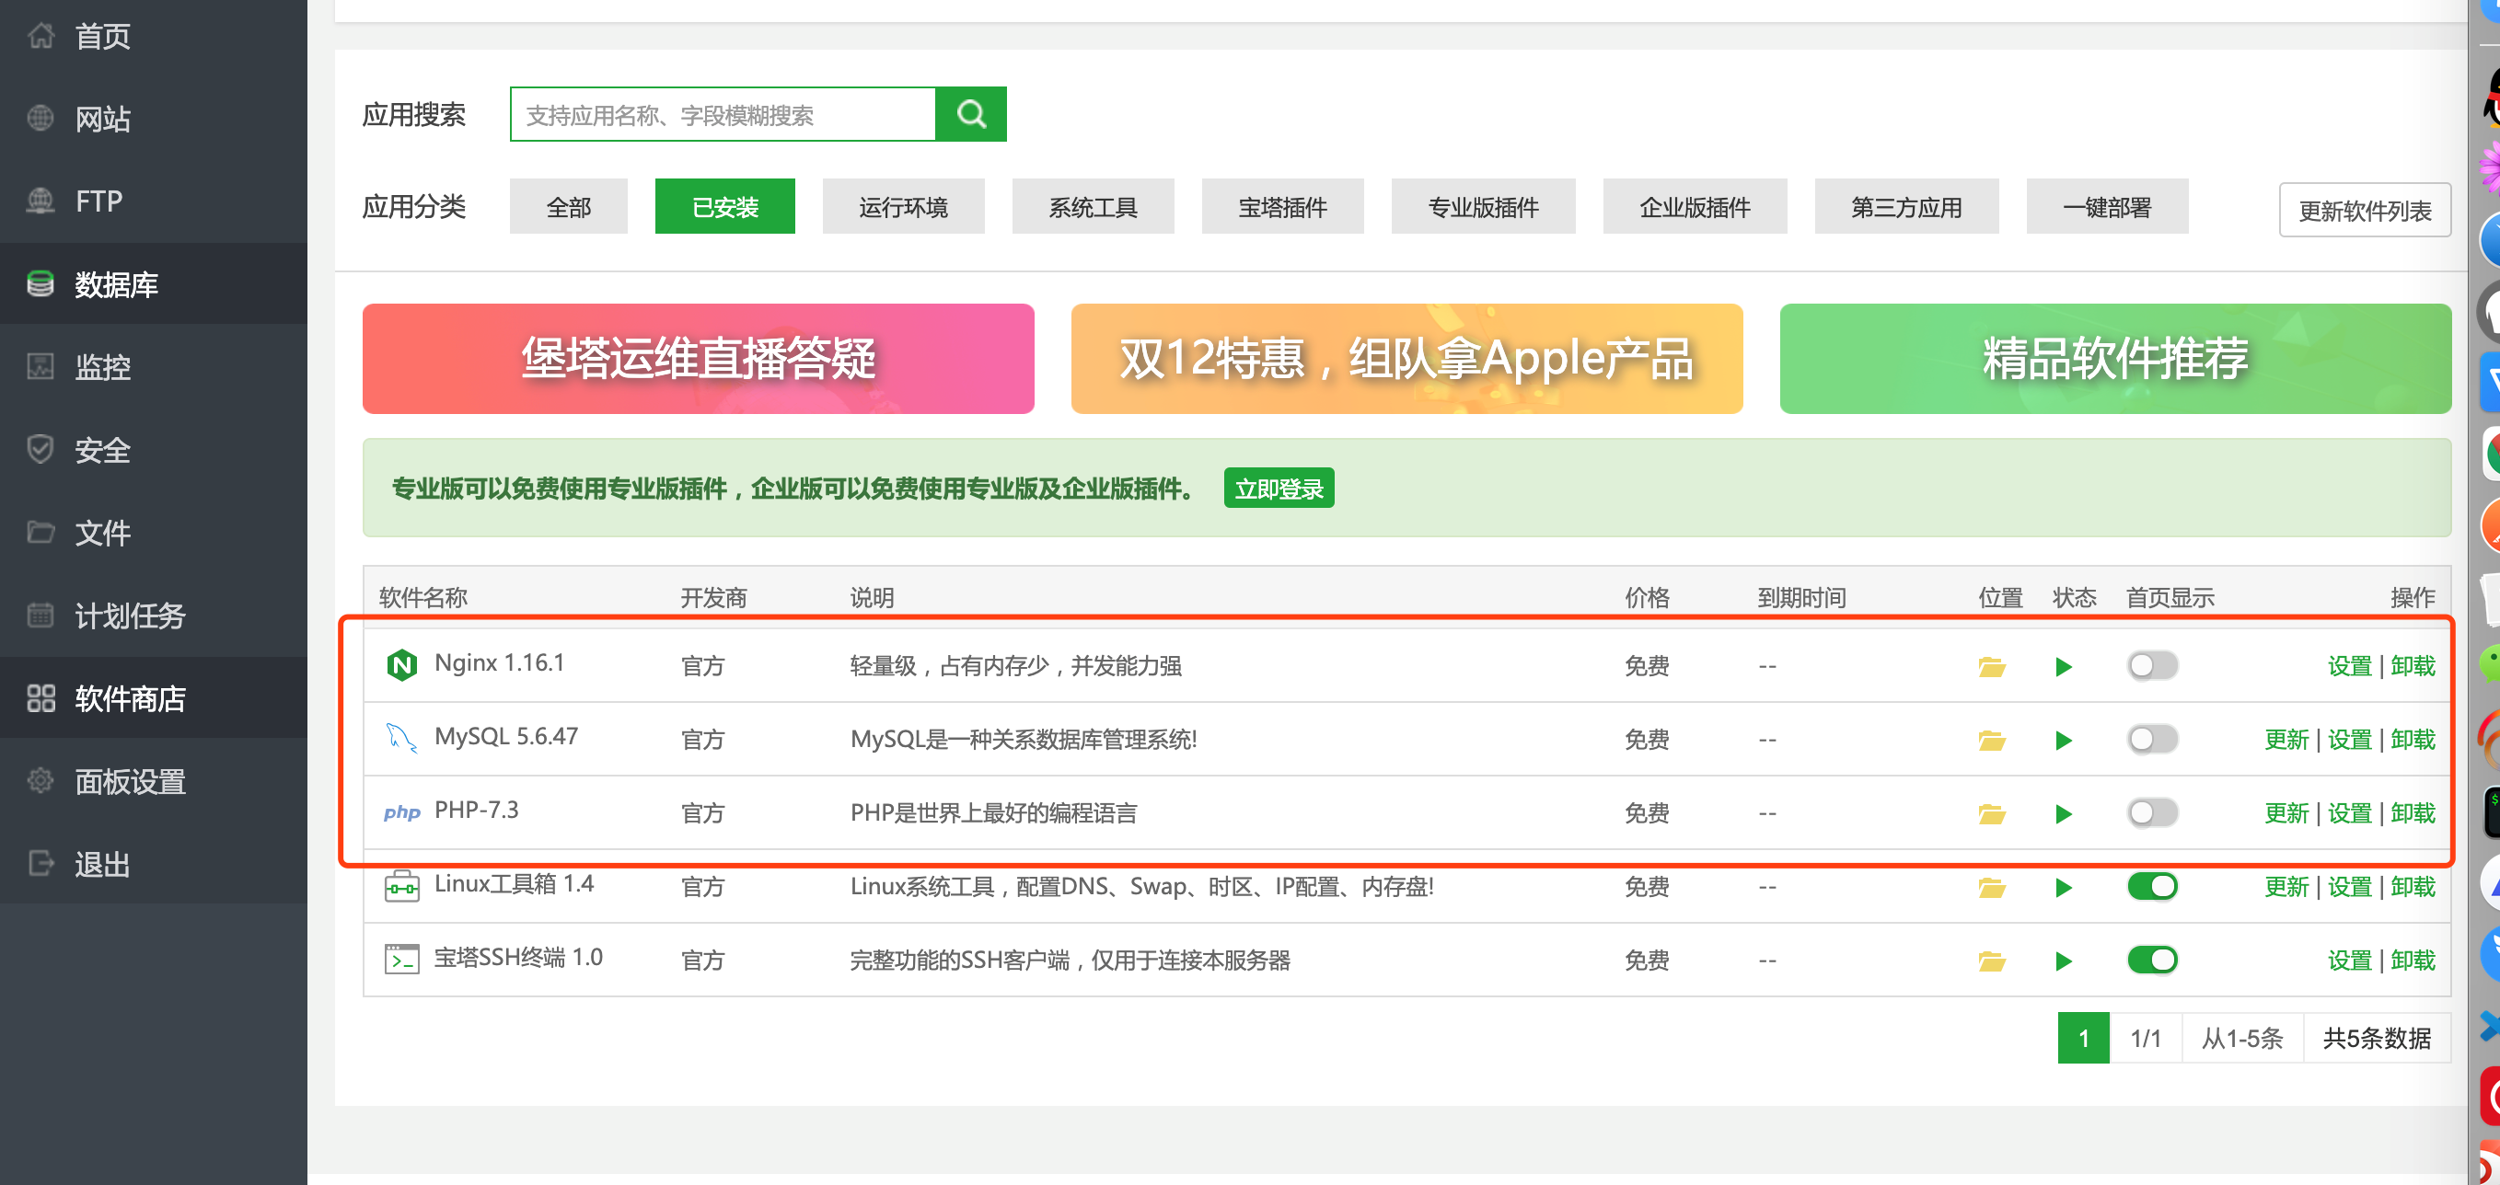Click 更新 for MySQL 5.6.47

2286,740
